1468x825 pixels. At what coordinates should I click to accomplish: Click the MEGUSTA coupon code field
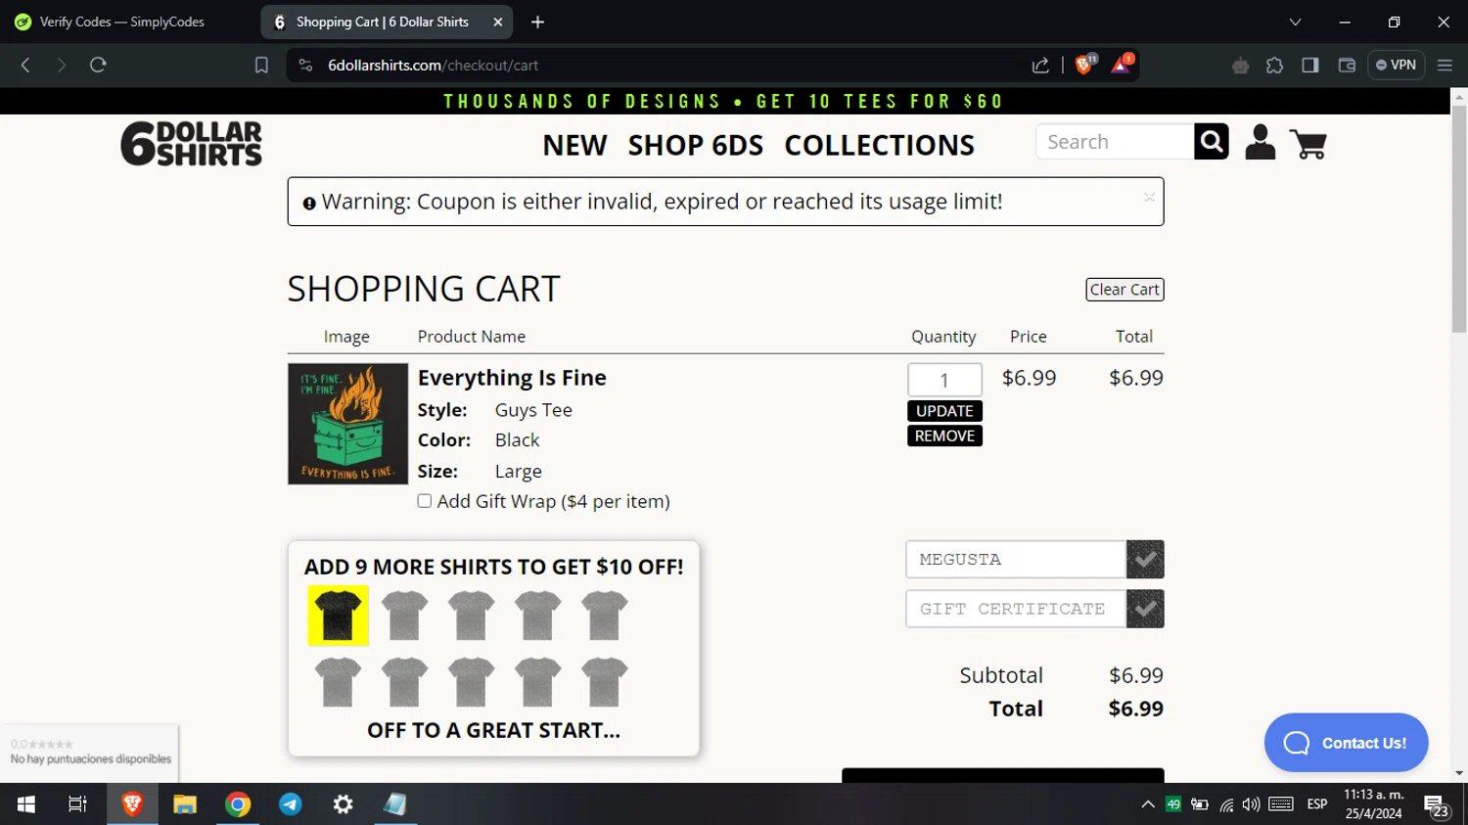pyautogui.click(x=1016, y=559)
